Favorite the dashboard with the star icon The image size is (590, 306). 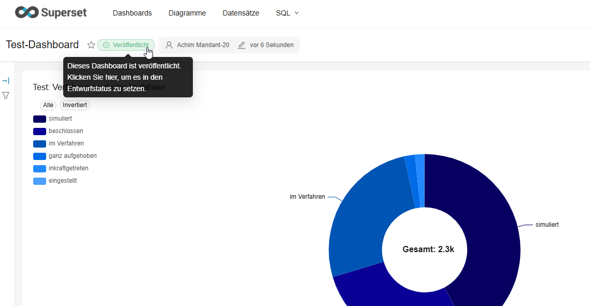click(91, 45)
